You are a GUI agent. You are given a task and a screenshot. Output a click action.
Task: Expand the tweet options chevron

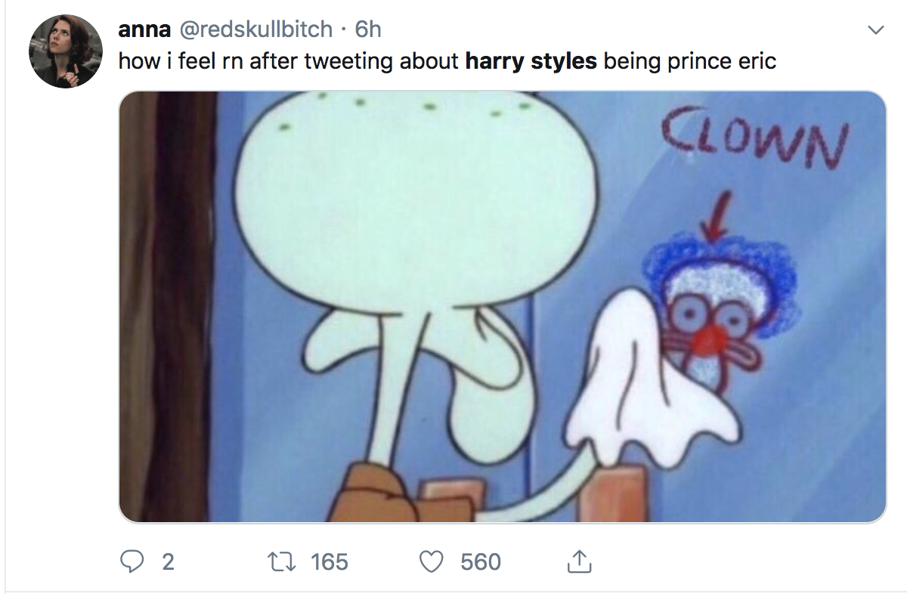click(876, 31)
